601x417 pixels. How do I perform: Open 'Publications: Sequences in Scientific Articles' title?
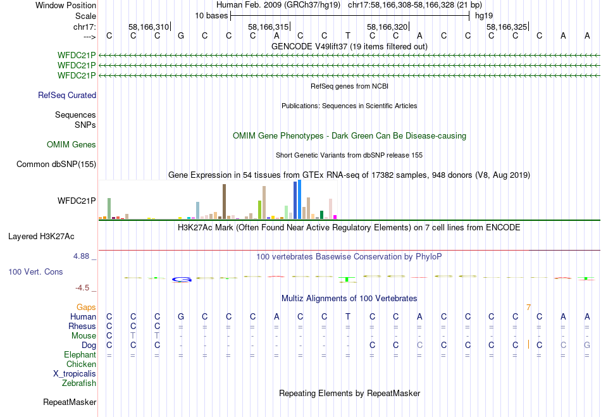(349, 106)
